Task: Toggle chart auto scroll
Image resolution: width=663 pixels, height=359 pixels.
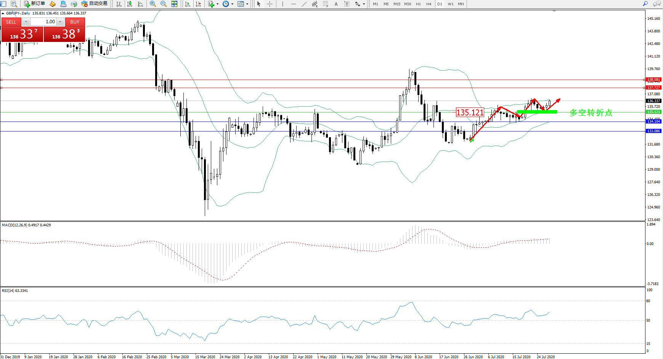Action: point(188,4)
